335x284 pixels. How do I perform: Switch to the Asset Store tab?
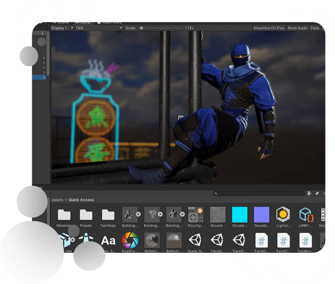111,22
